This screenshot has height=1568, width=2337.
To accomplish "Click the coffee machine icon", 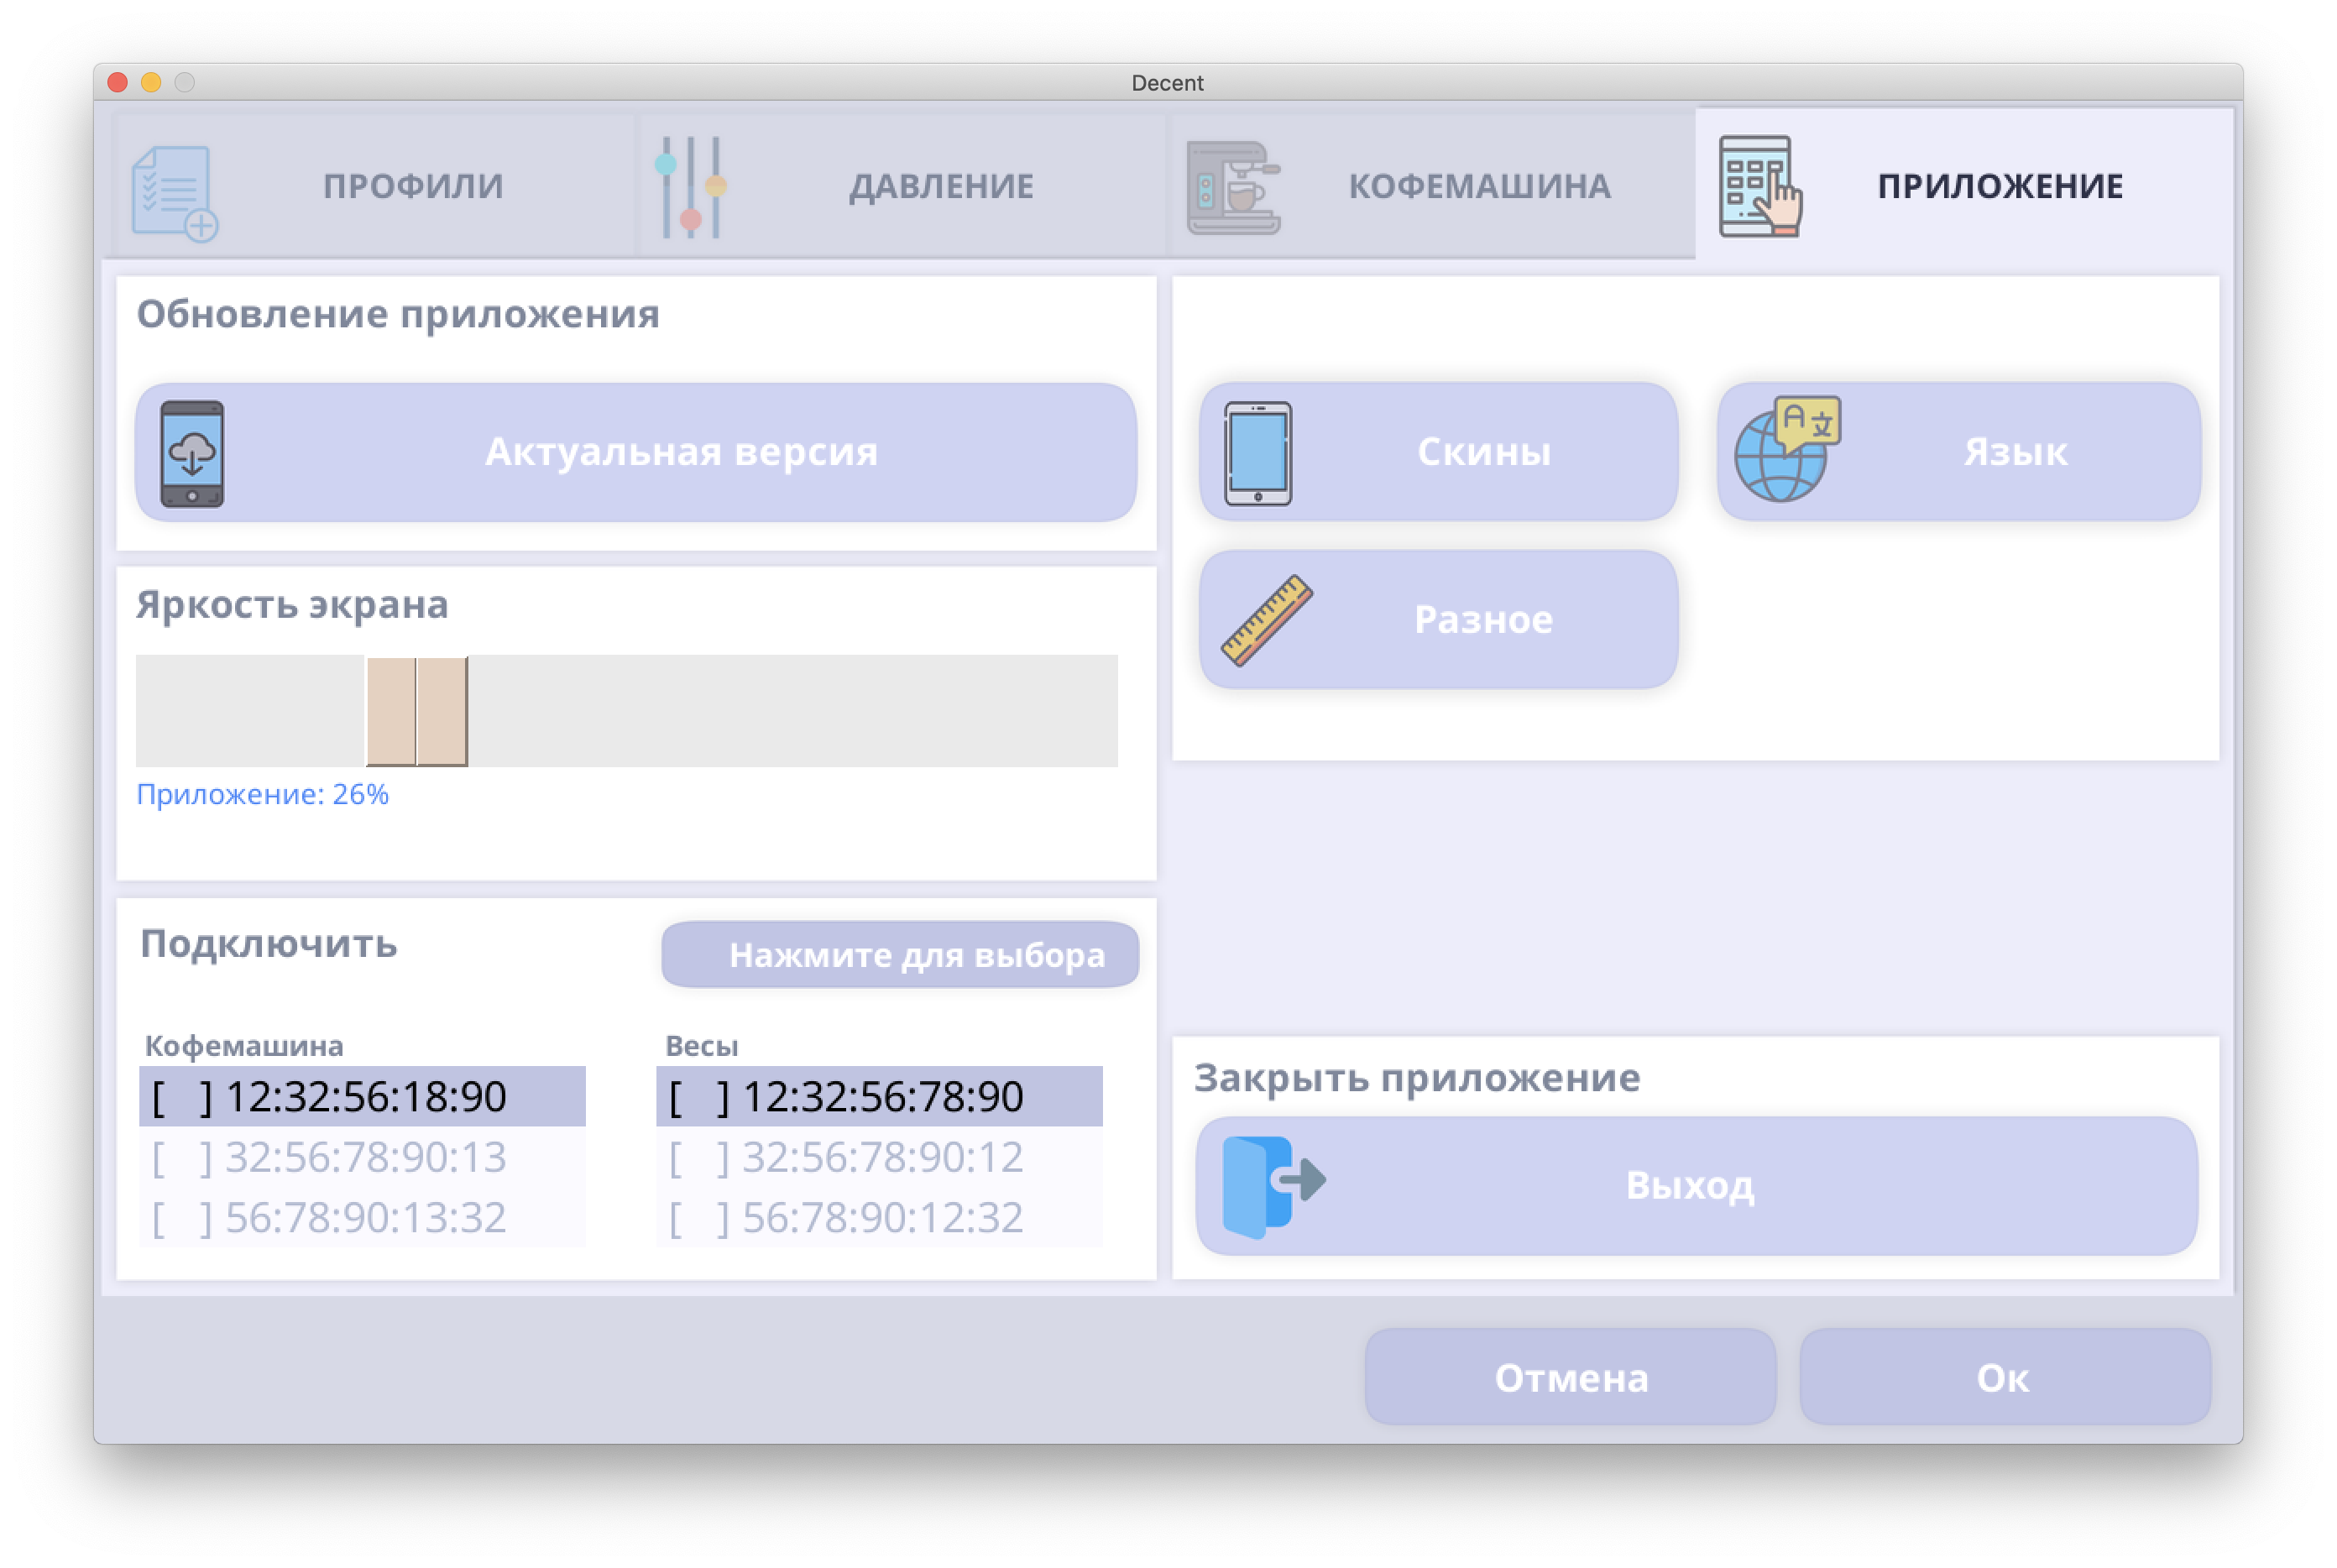I will 1232,187.
